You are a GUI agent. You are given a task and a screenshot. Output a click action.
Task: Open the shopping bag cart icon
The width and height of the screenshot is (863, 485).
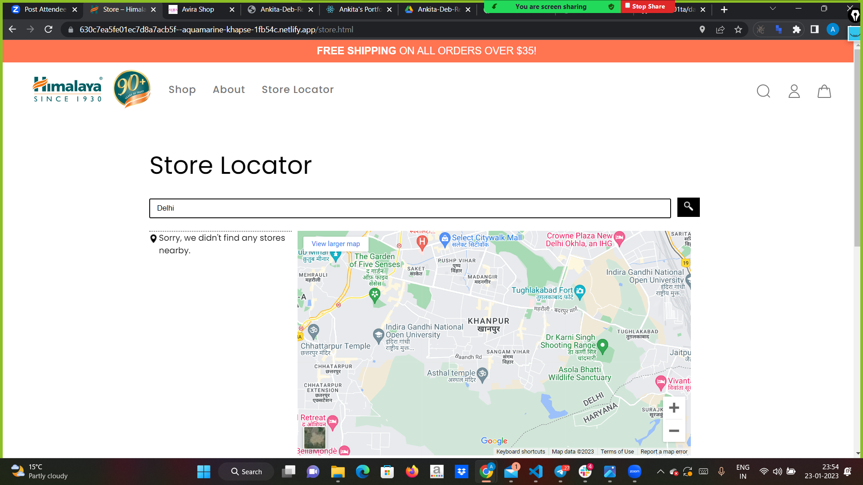pos(824,91)
